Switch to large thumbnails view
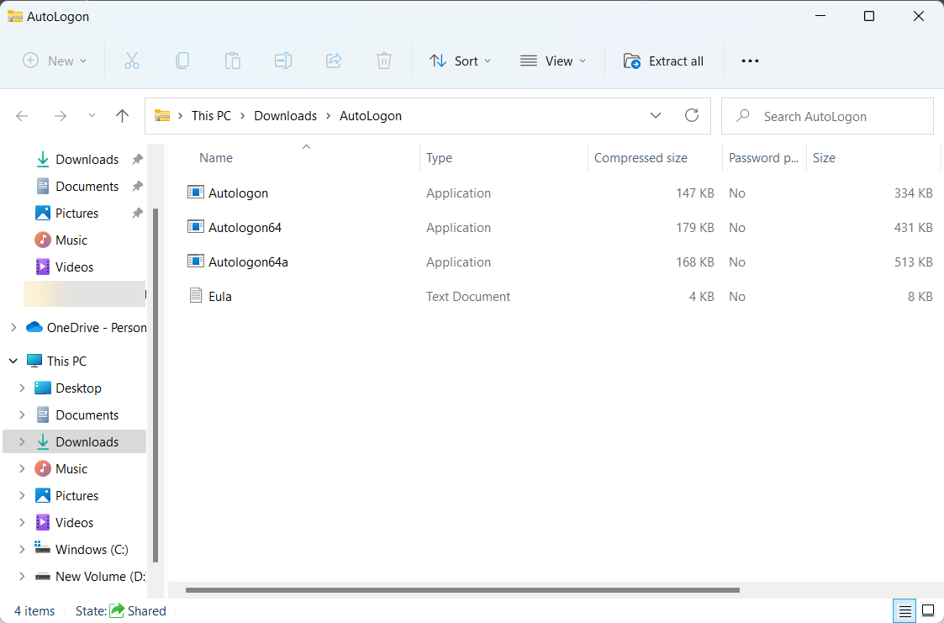Image resolution: width=944 pixels, height=623 pixels. (928, 610)
